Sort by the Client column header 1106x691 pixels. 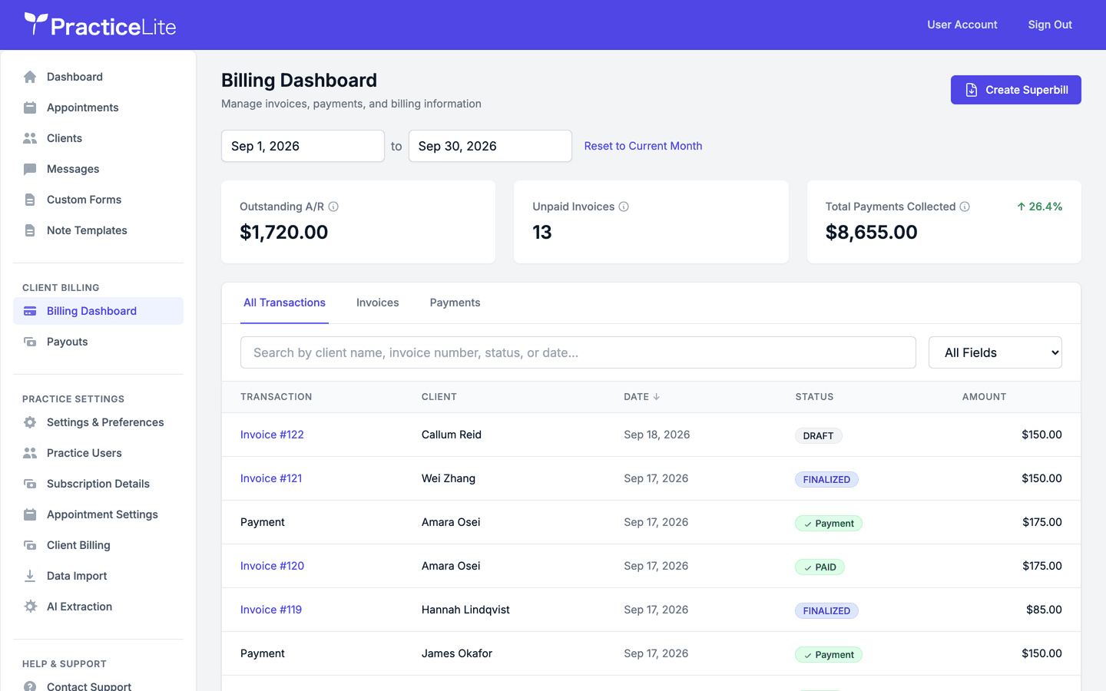tap(439, 397)
